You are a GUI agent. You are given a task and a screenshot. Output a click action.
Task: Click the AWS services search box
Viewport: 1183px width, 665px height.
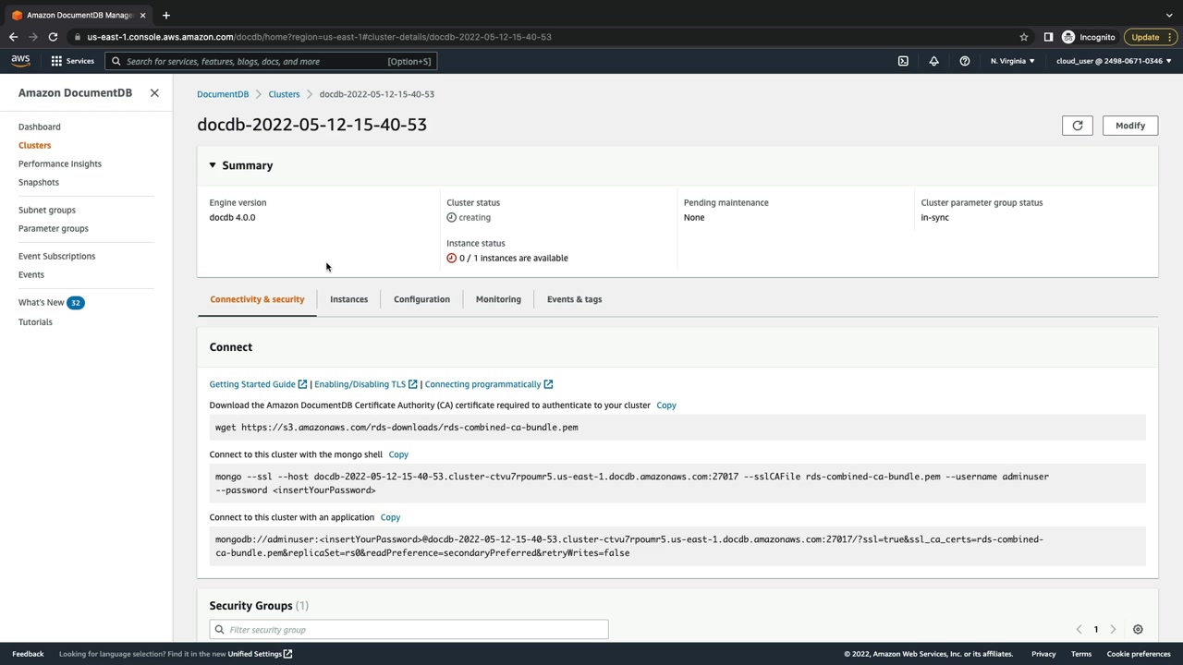[x=271, y=61]
